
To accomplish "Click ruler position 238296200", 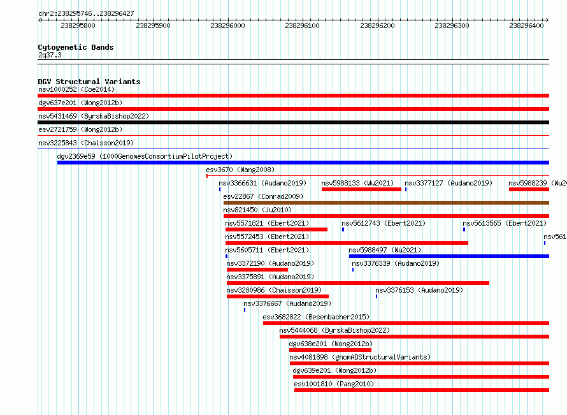I will (378, 25).
